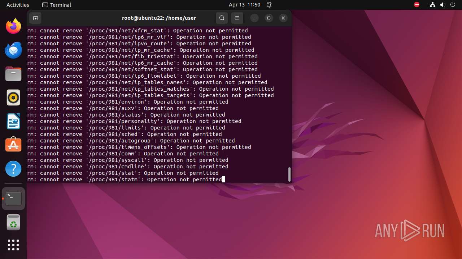The height and width of the screenshot is (259, 462).
Task: Click the line containing '/proc/981/comm'
Action: tap(123, 154)
